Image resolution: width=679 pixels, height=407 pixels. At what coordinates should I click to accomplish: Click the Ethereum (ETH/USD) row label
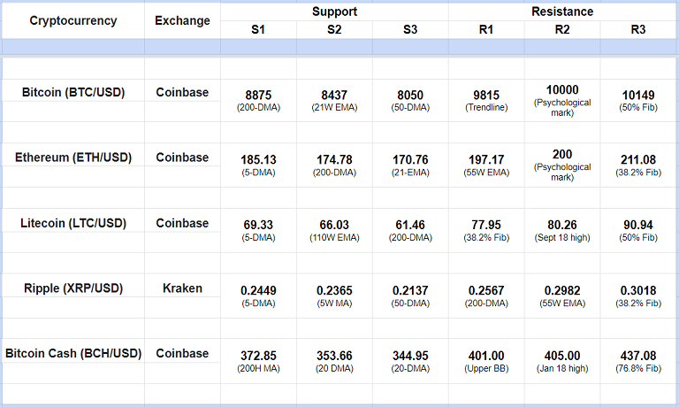click(73, 157)
